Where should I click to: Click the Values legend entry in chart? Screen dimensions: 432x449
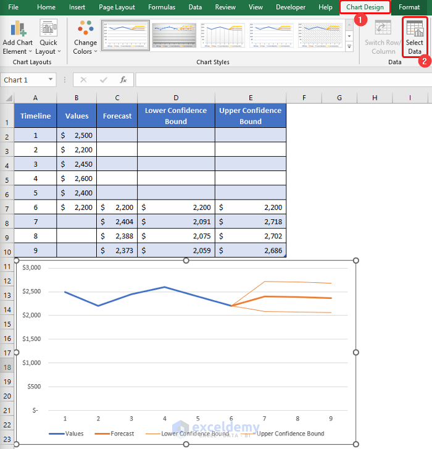coord(67,434)
